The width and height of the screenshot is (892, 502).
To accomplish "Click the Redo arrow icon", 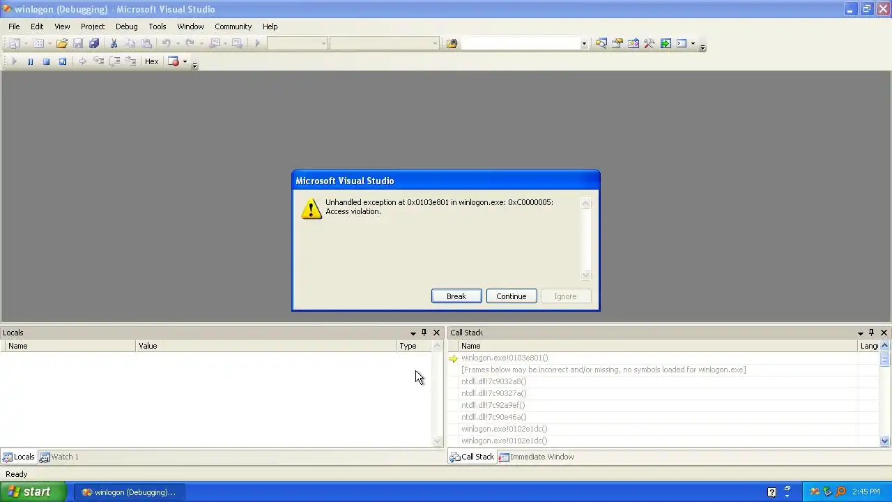I will [190, 43].
